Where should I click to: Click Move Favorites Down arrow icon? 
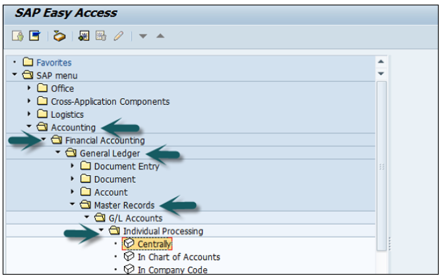pos(143,36)
